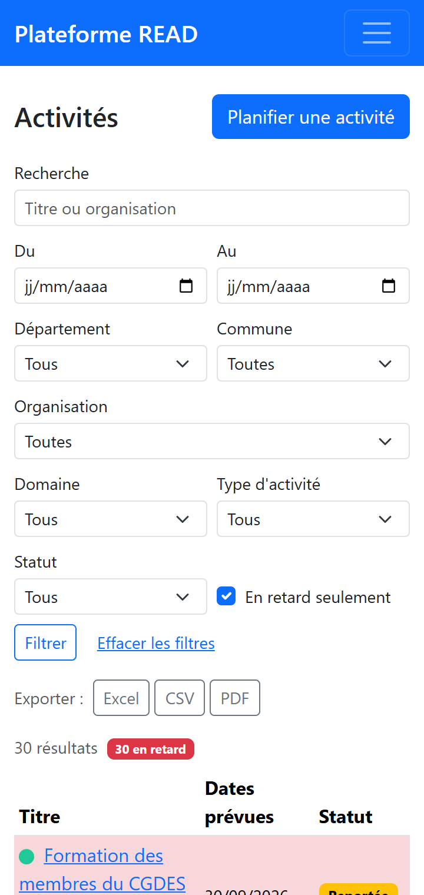The image size is (424, 895).
Task: Expand the Statut dropdown
Action: point(111,596)
